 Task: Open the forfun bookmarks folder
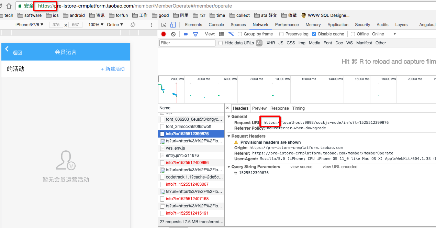(118, 15)
